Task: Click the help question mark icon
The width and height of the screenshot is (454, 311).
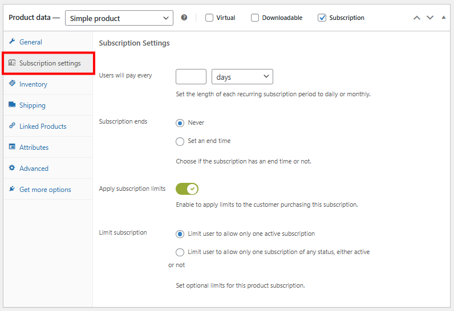Action: click(x=184, y=18)
